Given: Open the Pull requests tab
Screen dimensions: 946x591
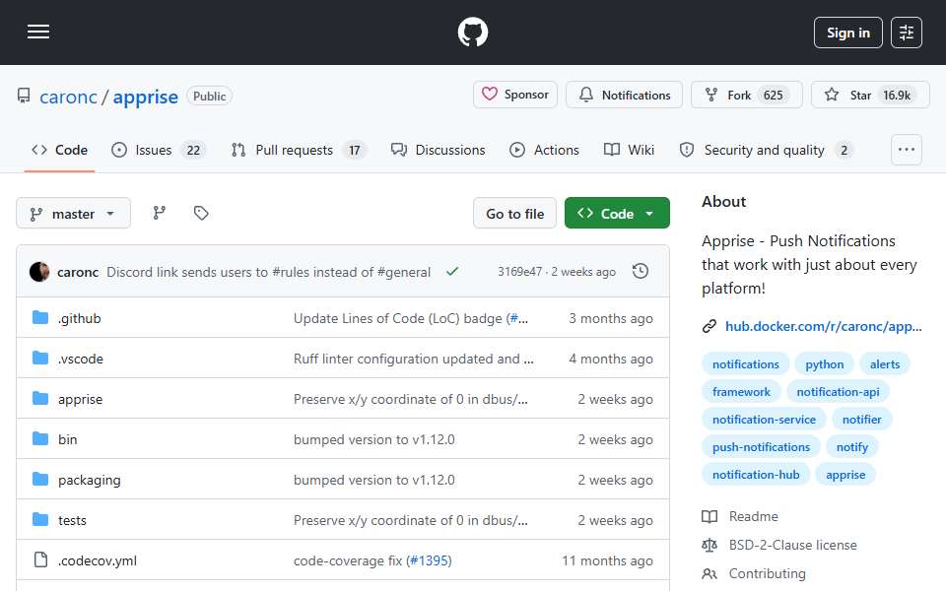Looking at the screenshot, I should coord(299,150).
